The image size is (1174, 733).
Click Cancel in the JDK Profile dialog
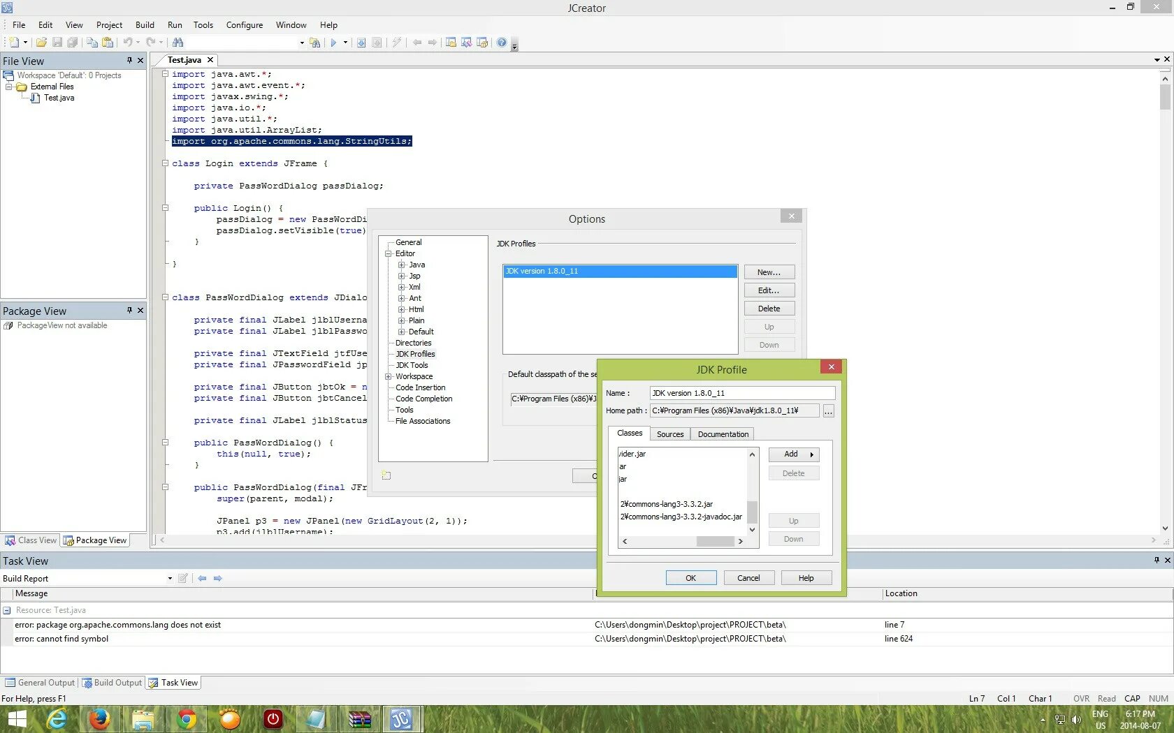click(748, 578)
